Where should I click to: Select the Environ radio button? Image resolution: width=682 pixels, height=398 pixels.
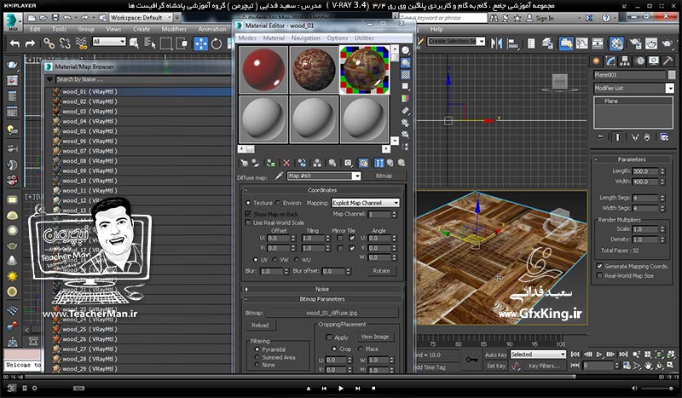click(x=278, y=203)
